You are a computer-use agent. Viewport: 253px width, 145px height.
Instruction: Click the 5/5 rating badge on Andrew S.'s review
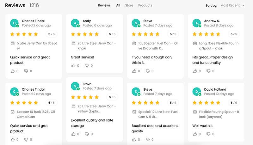coord(234,34)
